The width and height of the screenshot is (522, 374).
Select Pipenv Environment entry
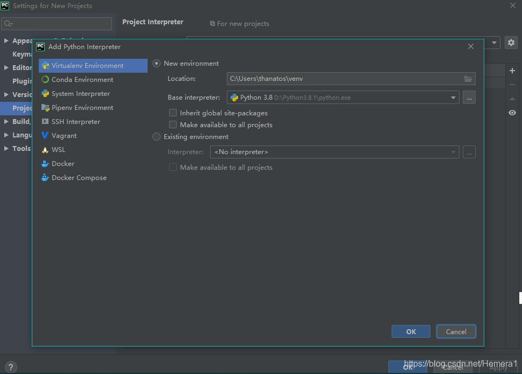point(93,108)
